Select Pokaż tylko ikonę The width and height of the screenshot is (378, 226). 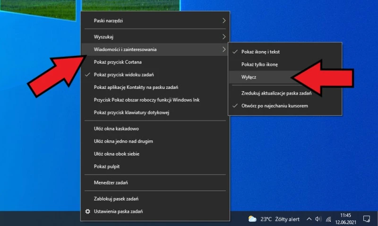(259, 64)
